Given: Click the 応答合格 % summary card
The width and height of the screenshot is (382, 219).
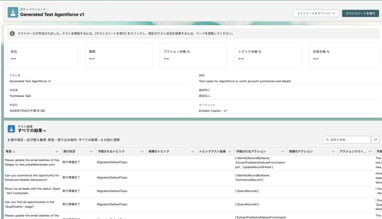Looking at the screenshot, I should (344, 56).
